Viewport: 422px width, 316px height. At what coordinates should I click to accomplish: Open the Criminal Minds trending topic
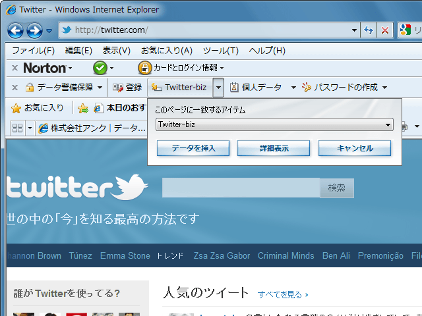click(286, 255)
